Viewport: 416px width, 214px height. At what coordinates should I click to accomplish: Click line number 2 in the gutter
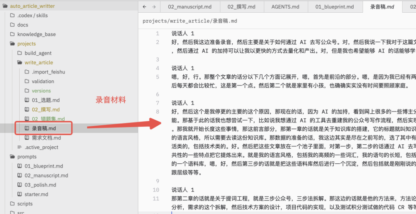[158, 42]
